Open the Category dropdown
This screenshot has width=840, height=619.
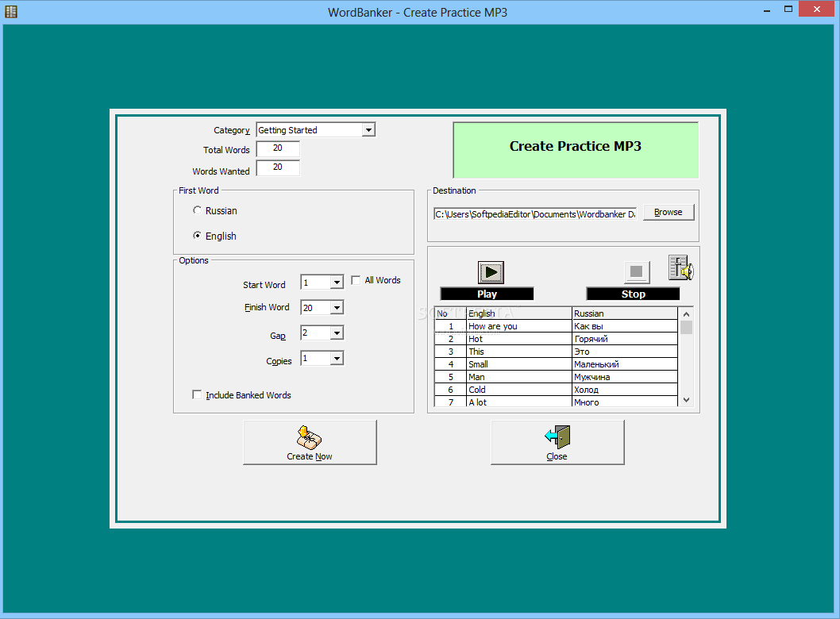click(368, 130)
